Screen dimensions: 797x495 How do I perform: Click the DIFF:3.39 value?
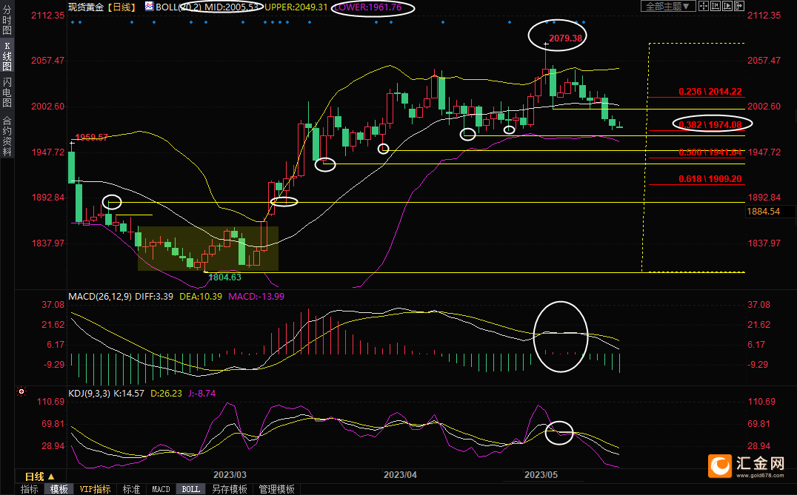click(155, 296)
